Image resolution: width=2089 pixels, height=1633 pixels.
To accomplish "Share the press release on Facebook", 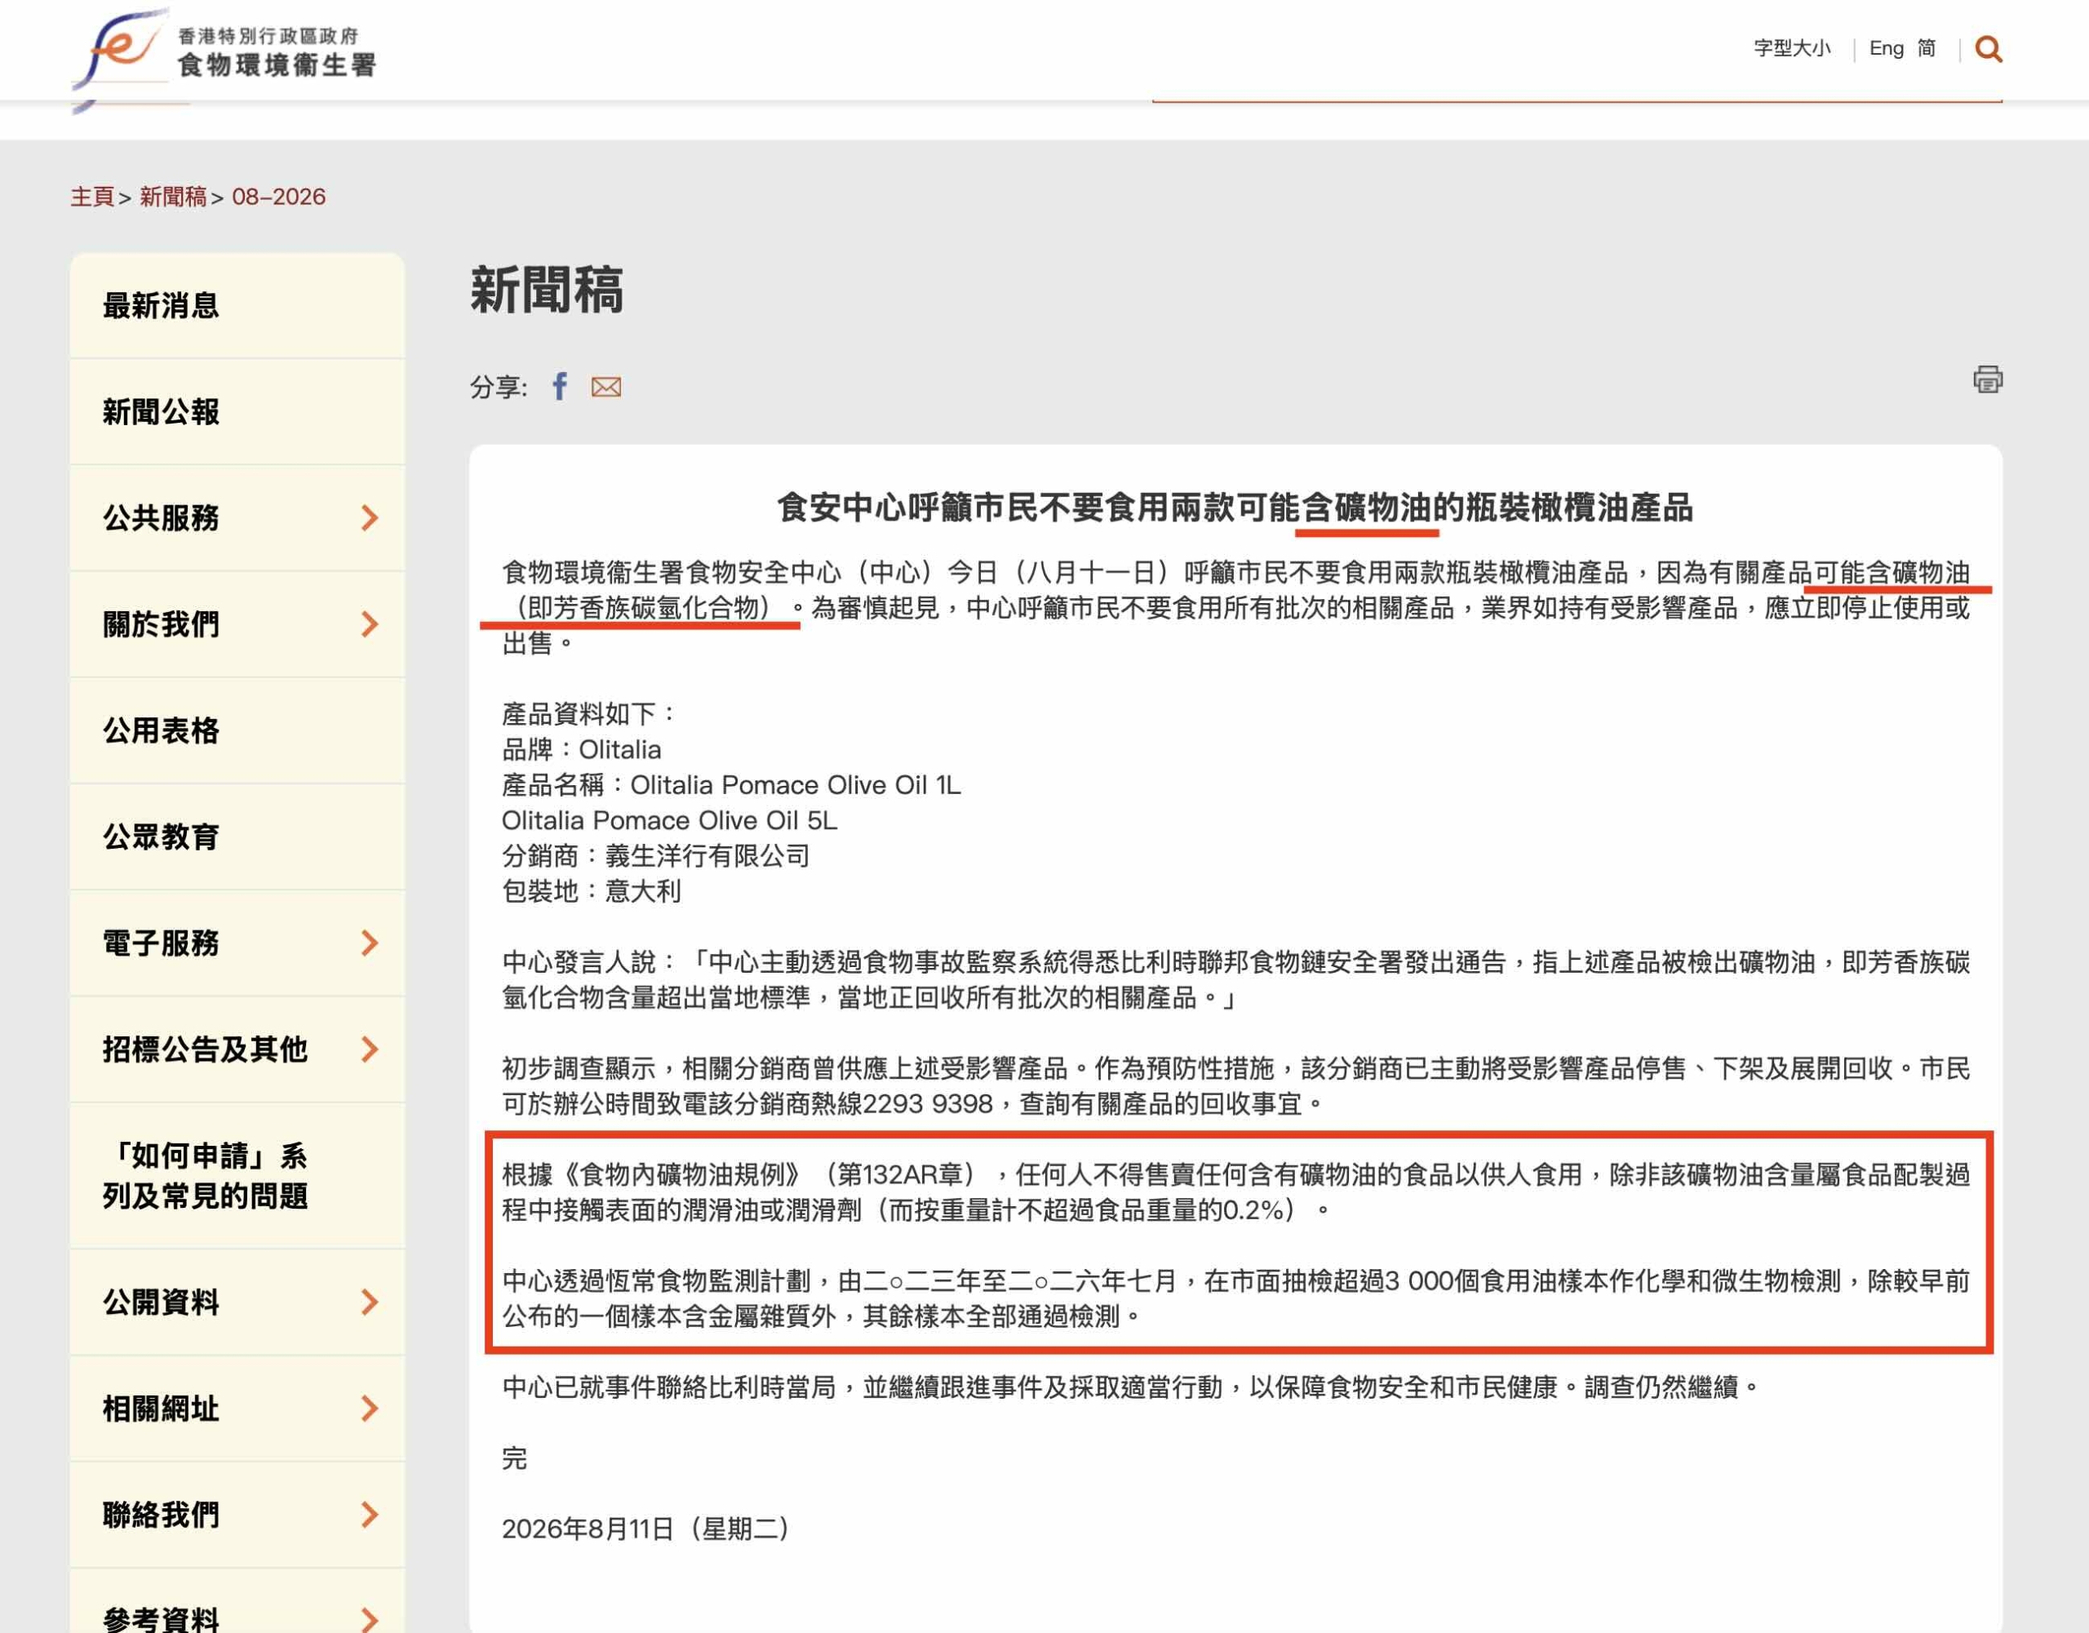I will tap(560, 387).
